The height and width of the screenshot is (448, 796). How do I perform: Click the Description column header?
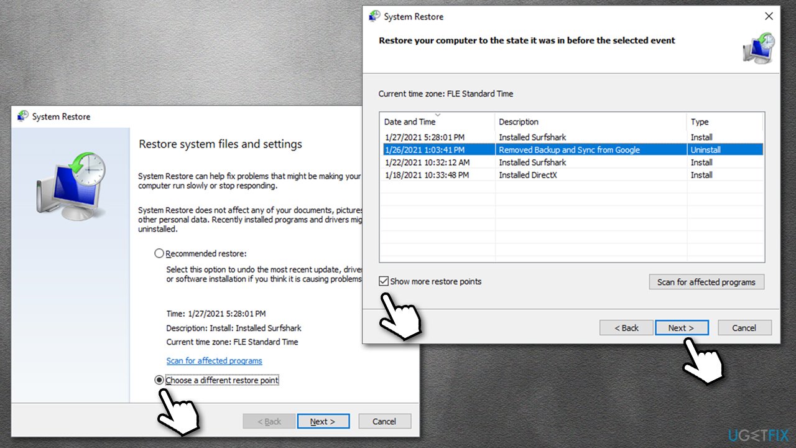pos(518,121)
